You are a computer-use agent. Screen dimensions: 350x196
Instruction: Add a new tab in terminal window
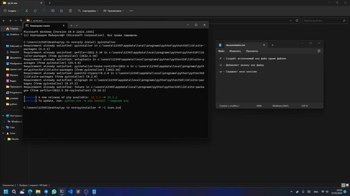pos(71,26)
